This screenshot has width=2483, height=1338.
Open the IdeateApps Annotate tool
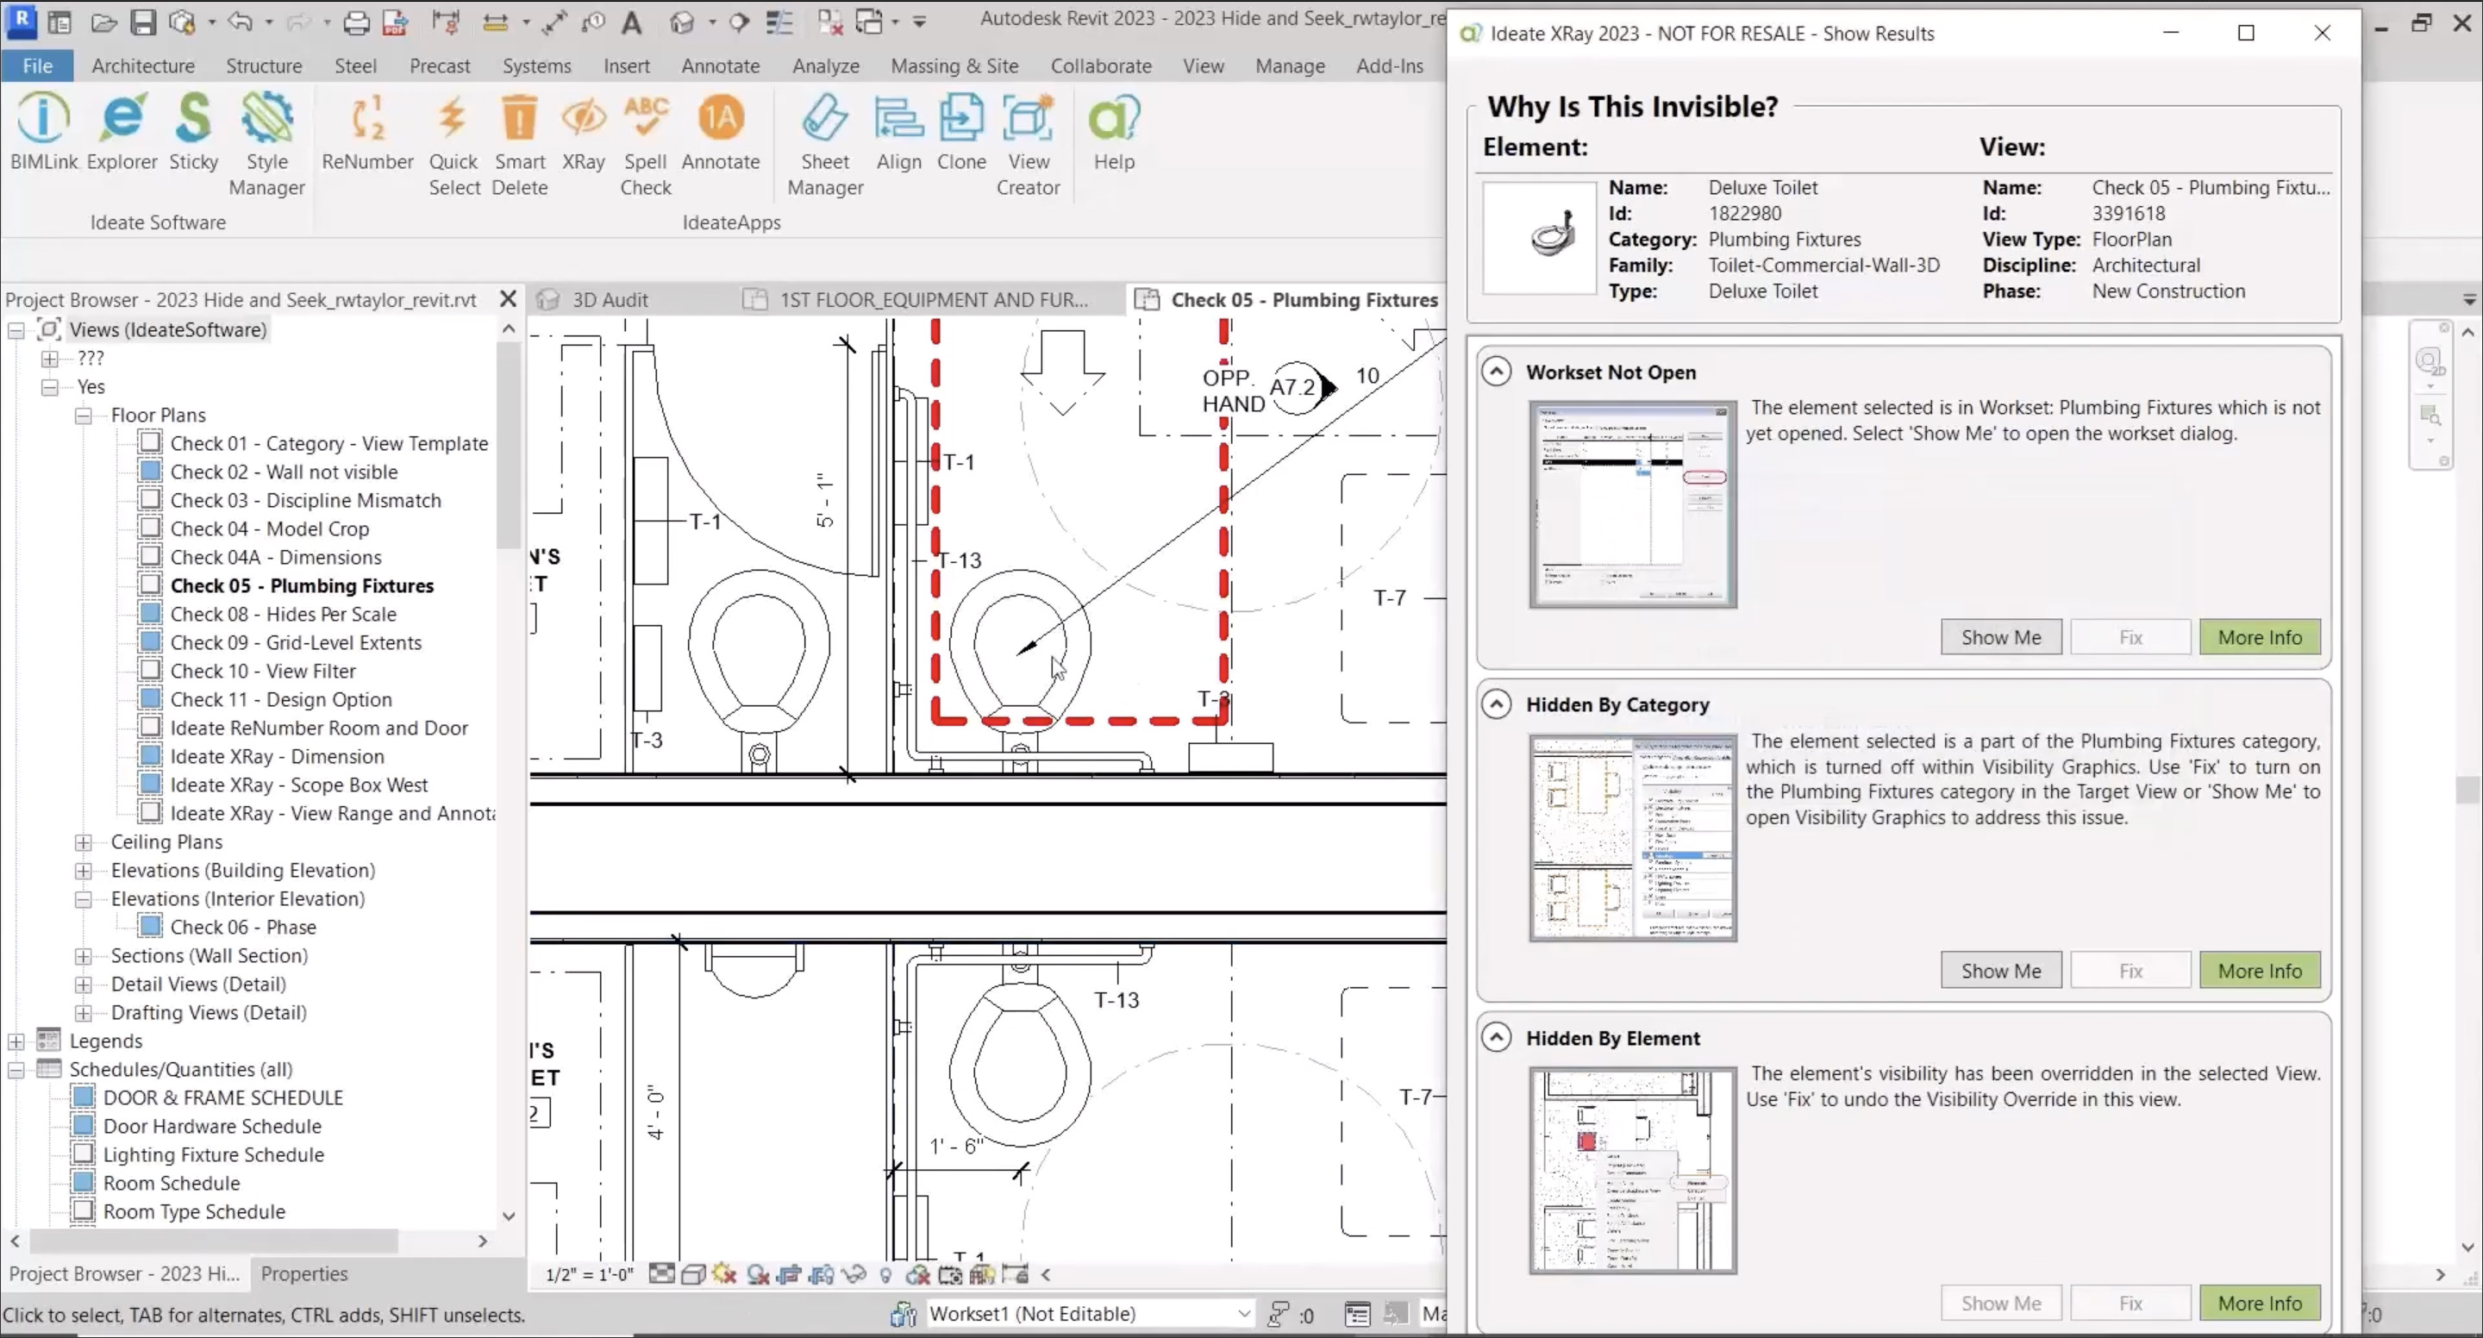coord(720,132)
